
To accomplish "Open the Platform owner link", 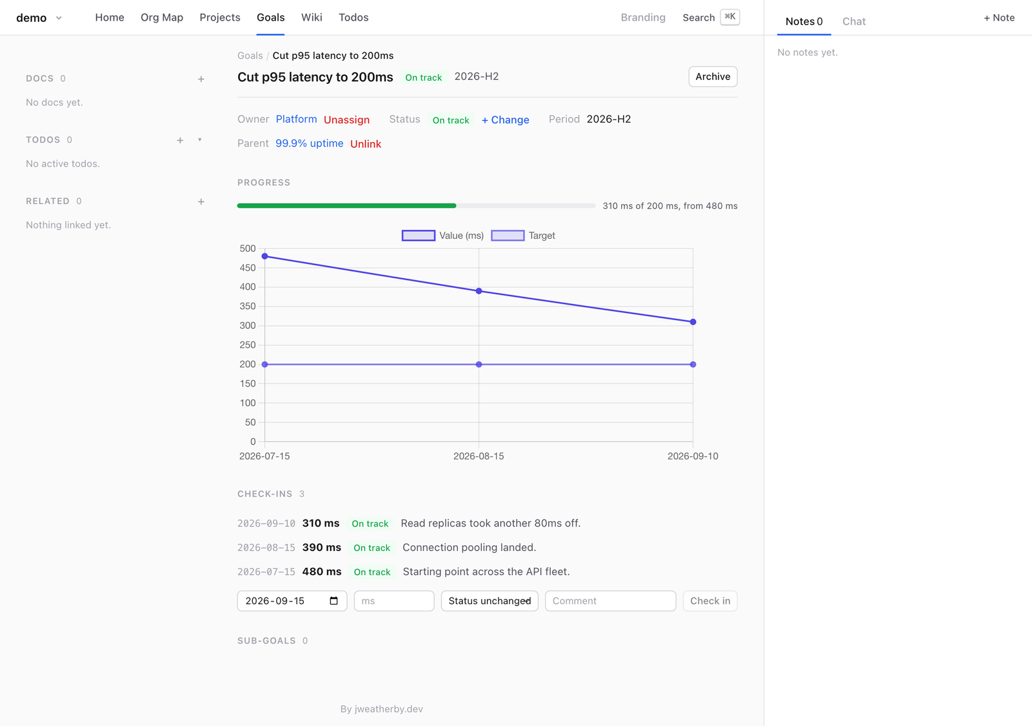I will pyautogui.click(x=296, y=119).
